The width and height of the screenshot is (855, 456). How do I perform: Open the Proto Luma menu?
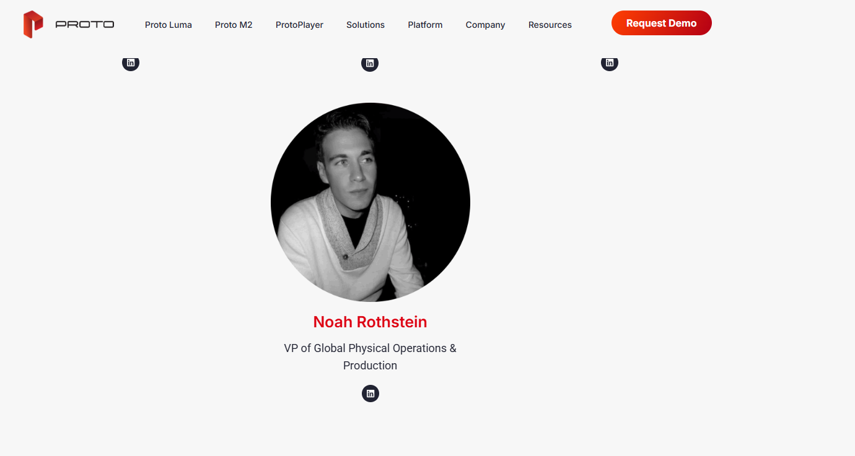tap(169, 25)
